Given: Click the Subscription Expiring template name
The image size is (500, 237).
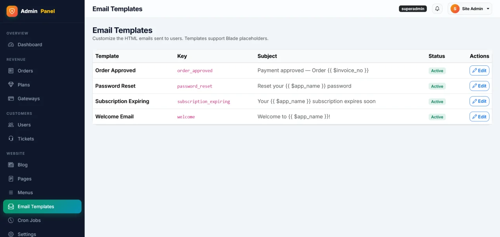Looking at the screenshot, I should (x=122, y=101).
